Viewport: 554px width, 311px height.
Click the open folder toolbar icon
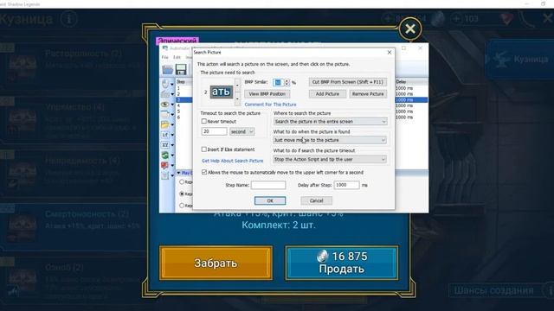(x=167, y=69)
